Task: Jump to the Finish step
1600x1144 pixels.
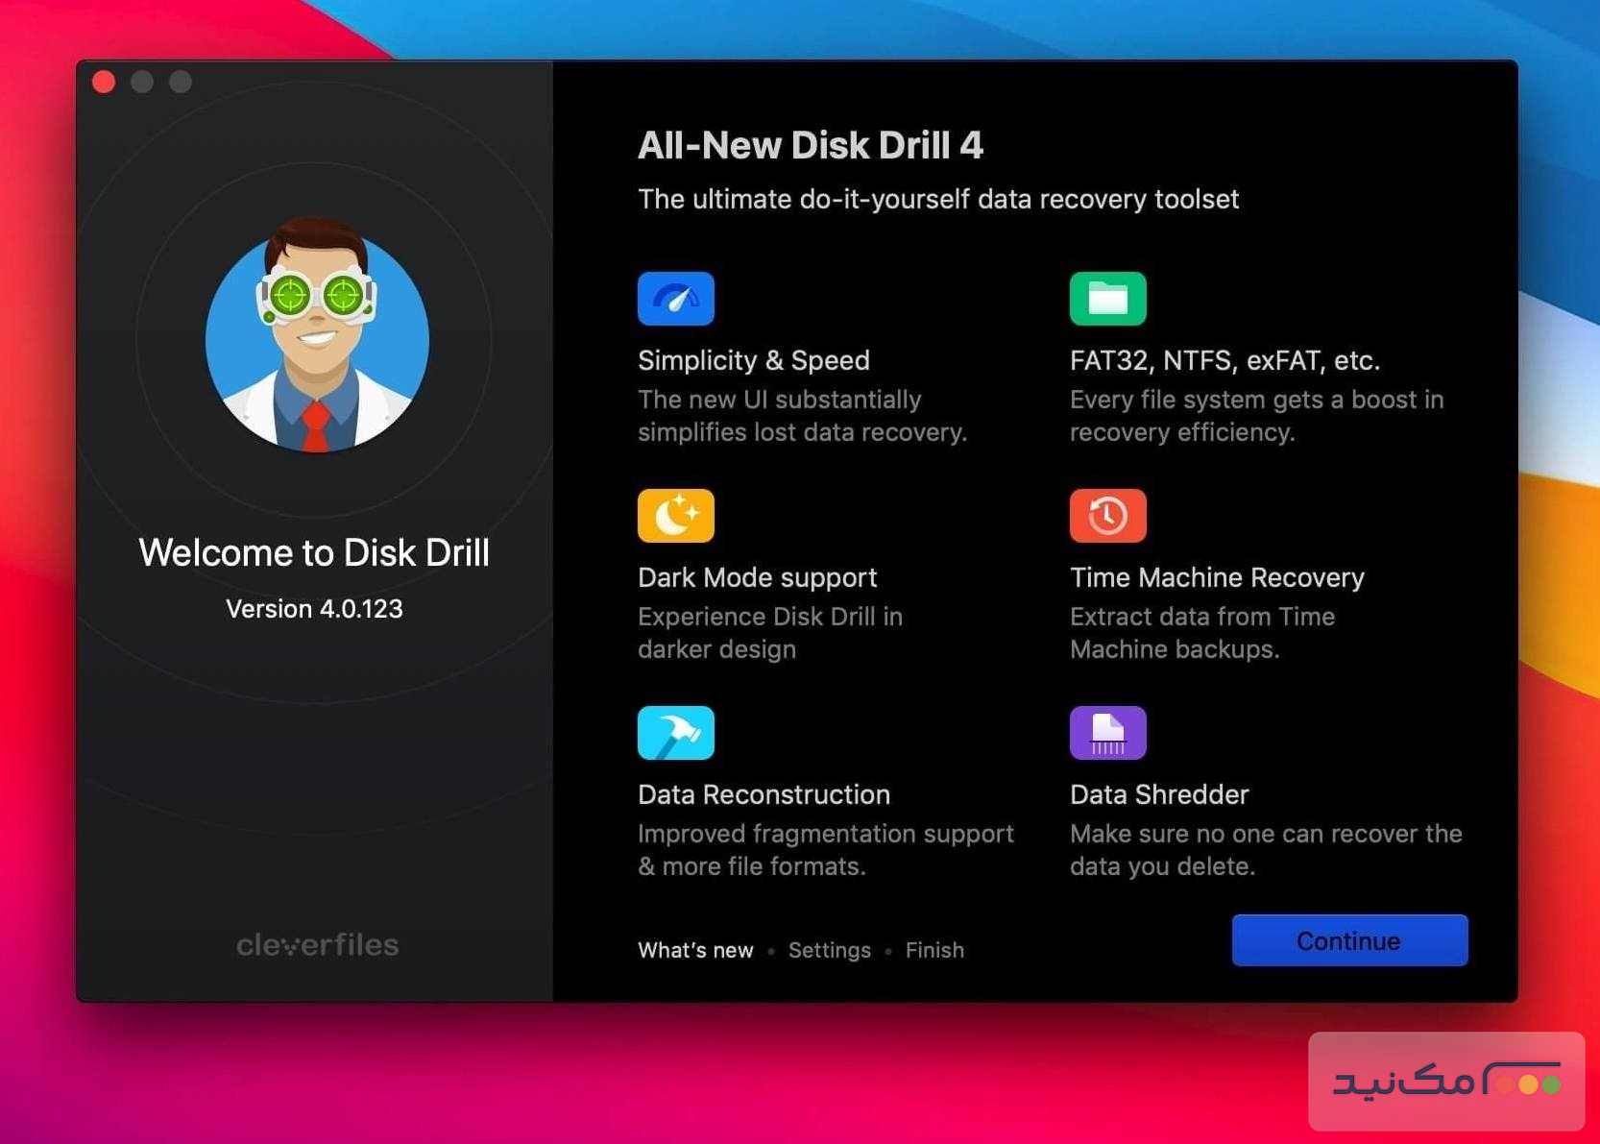Action: [x=934, y=950]
